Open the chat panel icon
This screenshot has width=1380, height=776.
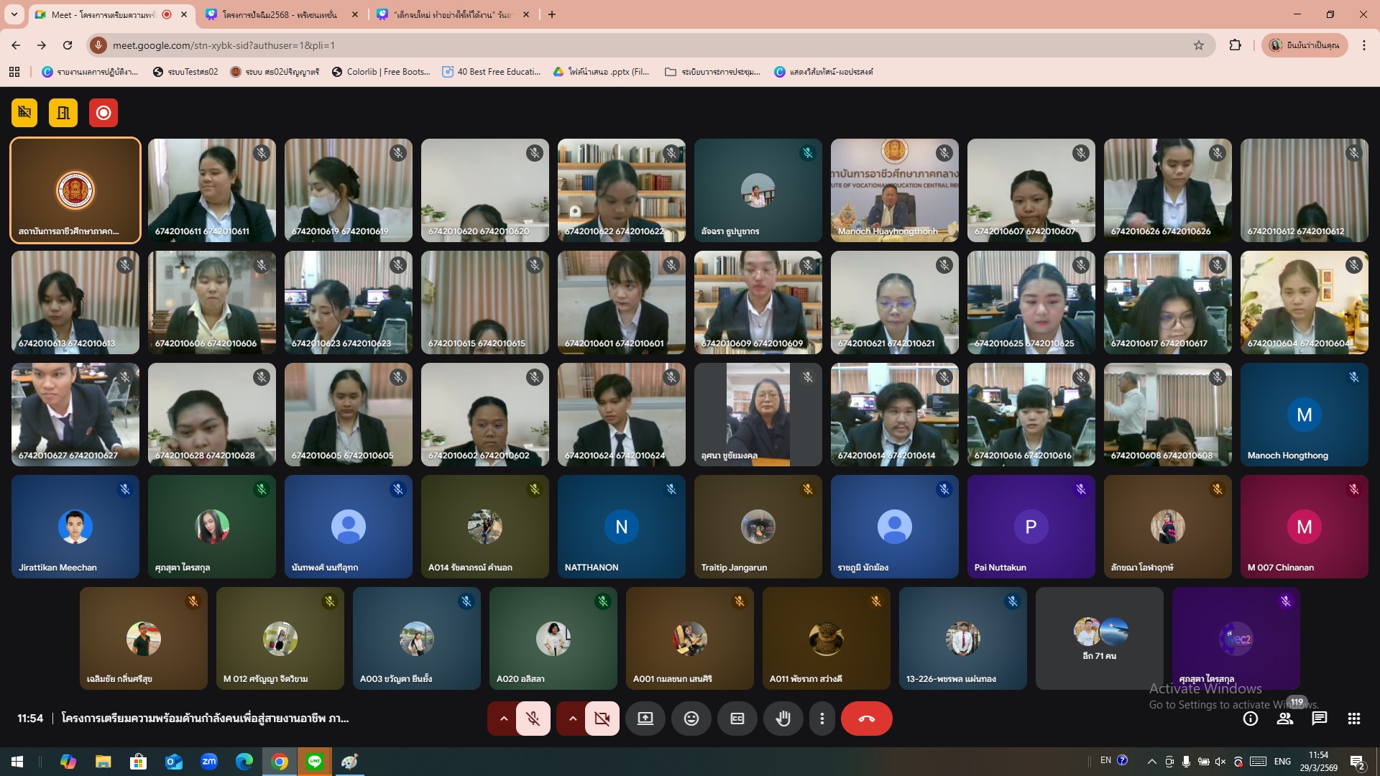[1319, 719]
